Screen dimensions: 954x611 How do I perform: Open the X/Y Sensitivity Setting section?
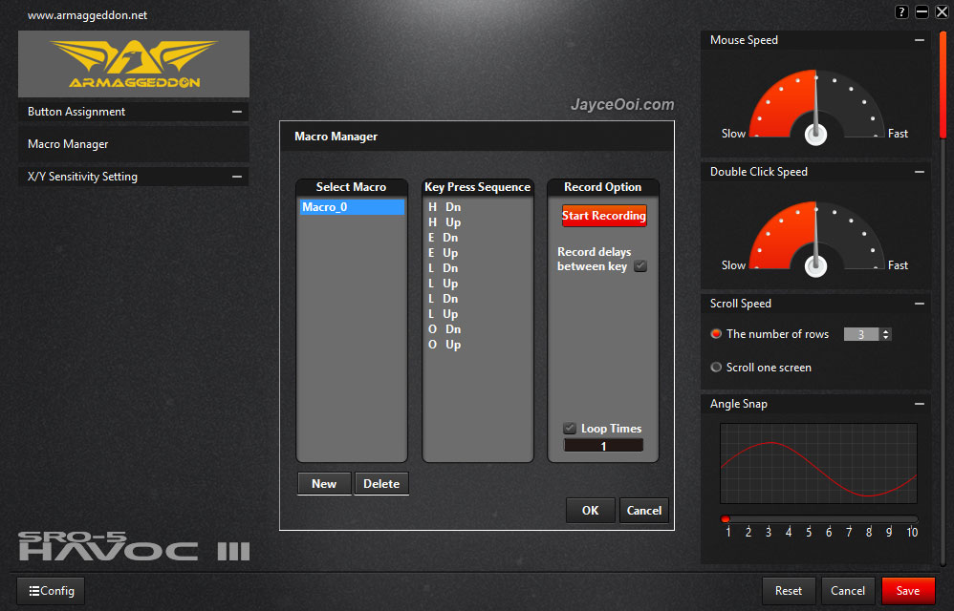pos(134,177)
